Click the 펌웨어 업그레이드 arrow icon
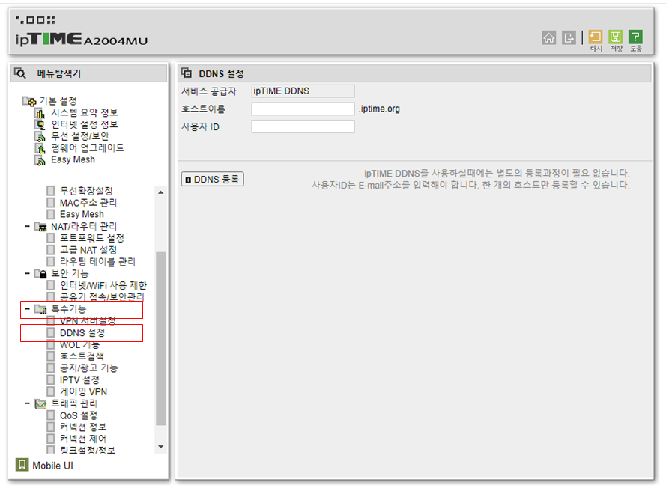666x488 pixels. pos(40,148)
